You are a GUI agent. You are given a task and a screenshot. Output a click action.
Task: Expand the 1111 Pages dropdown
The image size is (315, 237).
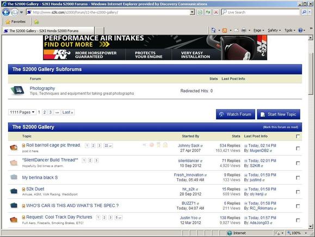click(22, 112)
